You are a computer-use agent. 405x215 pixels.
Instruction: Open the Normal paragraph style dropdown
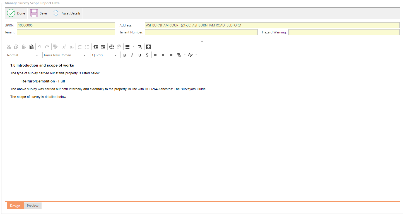[x=23, y=55]
